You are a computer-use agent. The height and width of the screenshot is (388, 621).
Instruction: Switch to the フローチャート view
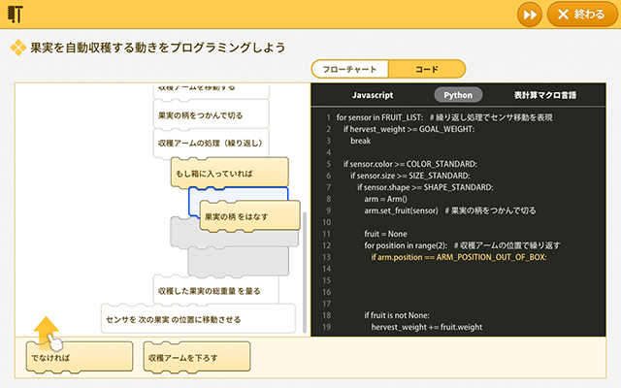pos(349,69)
